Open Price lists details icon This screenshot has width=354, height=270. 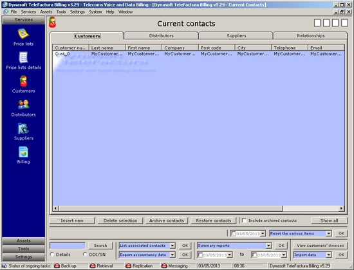[23, 57]
